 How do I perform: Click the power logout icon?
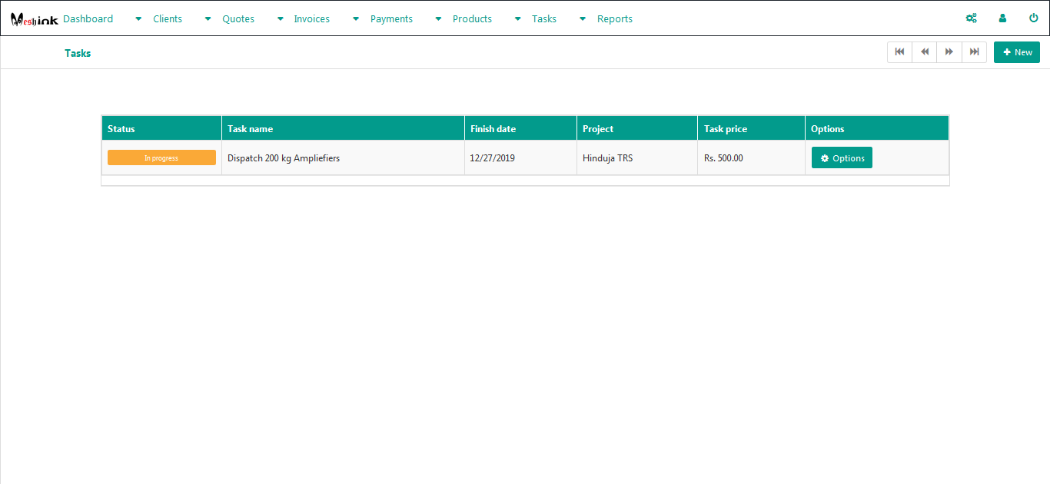(1033, 18)
